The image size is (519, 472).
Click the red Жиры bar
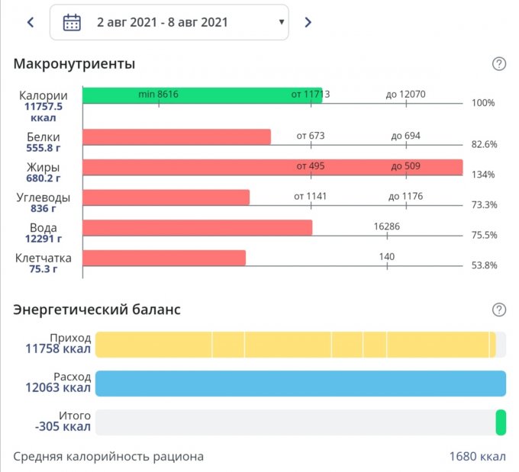[x=272, y=167]
